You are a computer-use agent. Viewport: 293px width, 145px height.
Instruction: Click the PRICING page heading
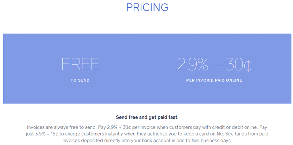point(147,7)
